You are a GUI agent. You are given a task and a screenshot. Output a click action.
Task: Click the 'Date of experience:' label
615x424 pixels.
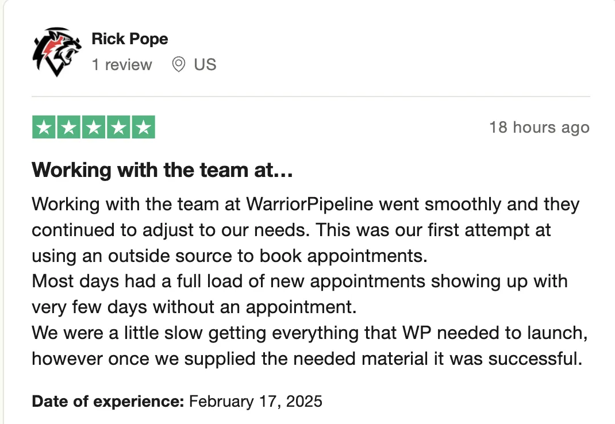pyautogui.click(x=108, y=401)
